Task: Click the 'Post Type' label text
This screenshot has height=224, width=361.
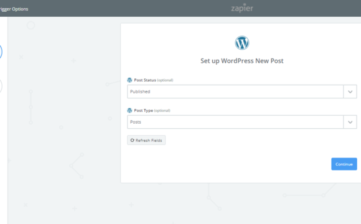Action: [143, 111]
